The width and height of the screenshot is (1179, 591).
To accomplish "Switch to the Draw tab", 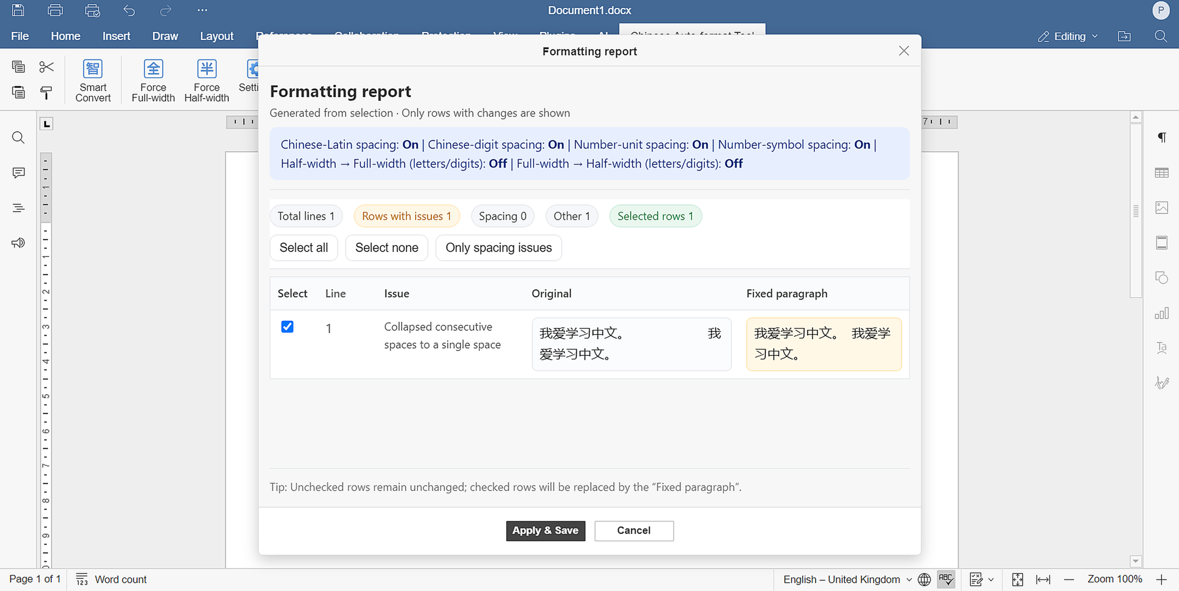I will pos(165,36).
